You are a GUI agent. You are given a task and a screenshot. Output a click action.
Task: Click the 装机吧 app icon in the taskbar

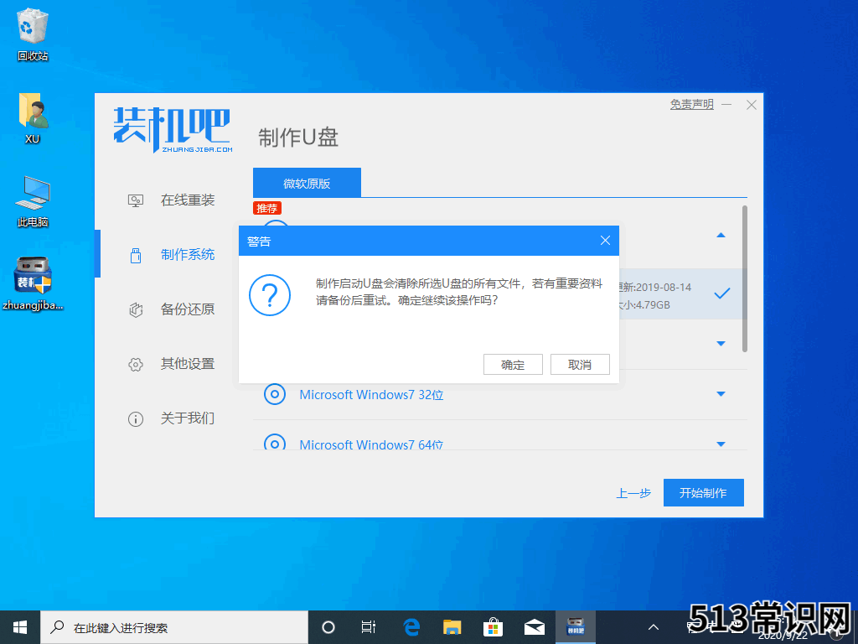(x=575, y=627)
